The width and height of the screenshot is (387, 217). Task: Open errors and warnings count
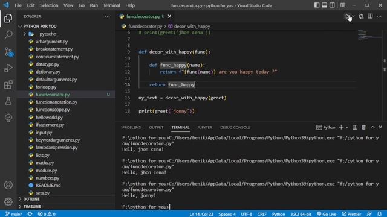click(47, 214)
